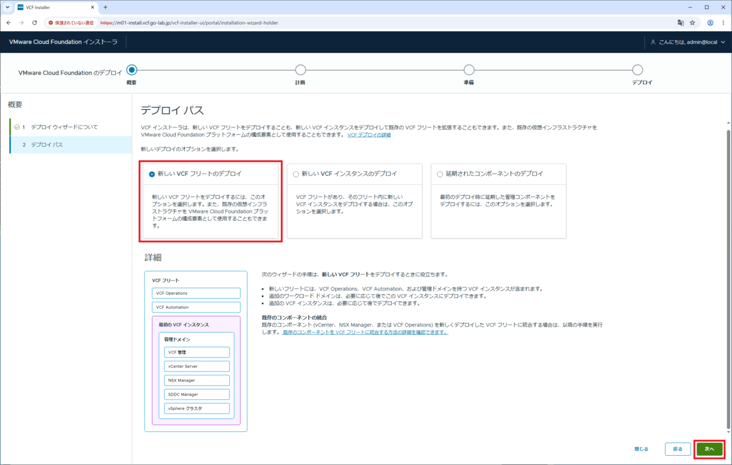Open the tab search dropdown arrow
Viewport: 732px width, 465px height.
7,7
